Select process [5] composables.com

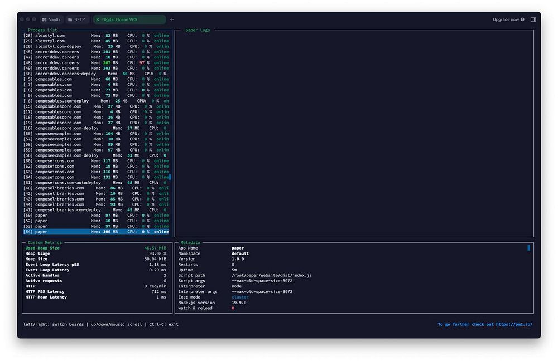click(x=96, y=79)
